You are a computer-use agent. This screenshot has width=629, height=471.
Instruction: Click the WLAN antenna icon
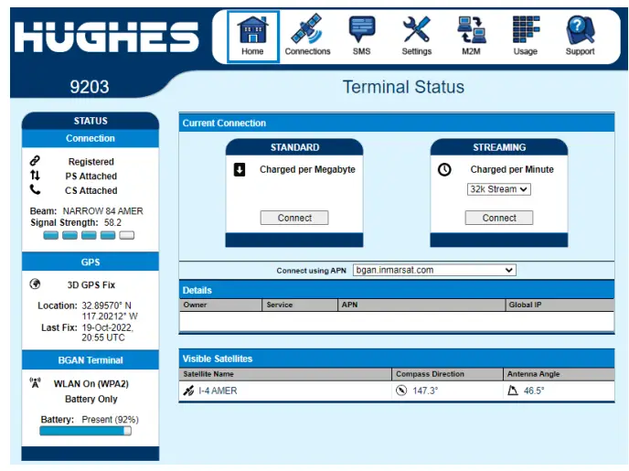click(35, 382)
